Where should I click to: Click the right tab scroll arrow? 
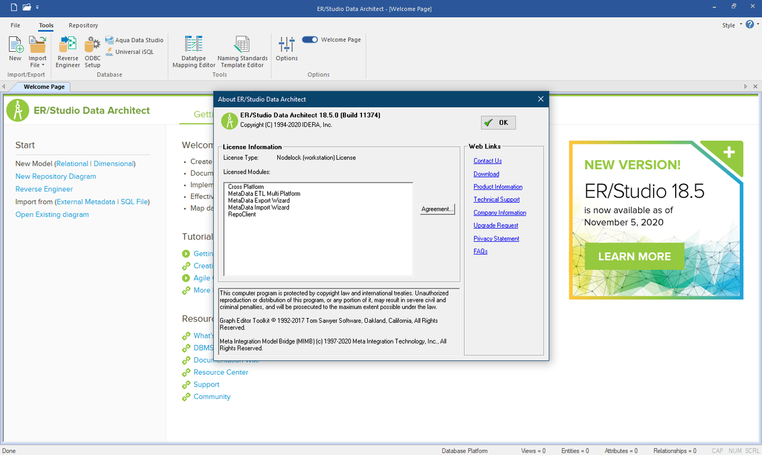[x=746, y=87]
